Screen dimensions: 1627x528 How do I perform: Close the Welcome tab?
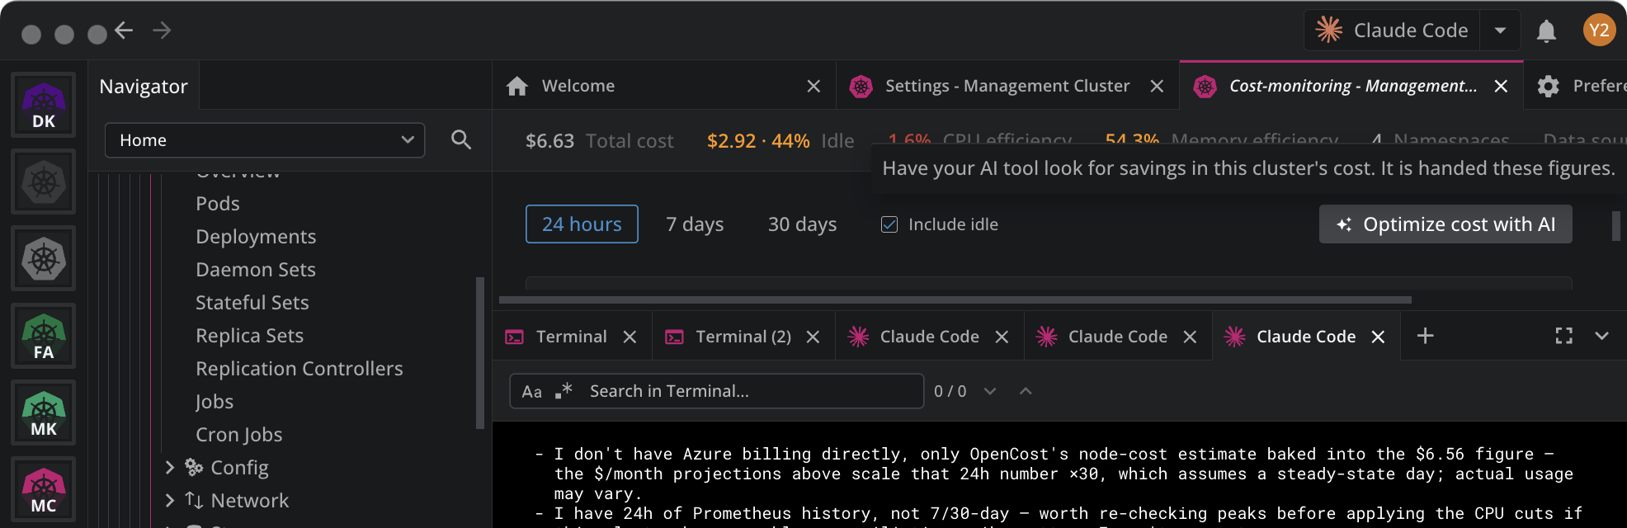(813, 86)
